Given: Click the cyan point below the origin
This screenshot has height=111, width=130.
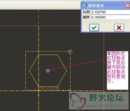Looking at the screenshot, I should tap(39, 95).
